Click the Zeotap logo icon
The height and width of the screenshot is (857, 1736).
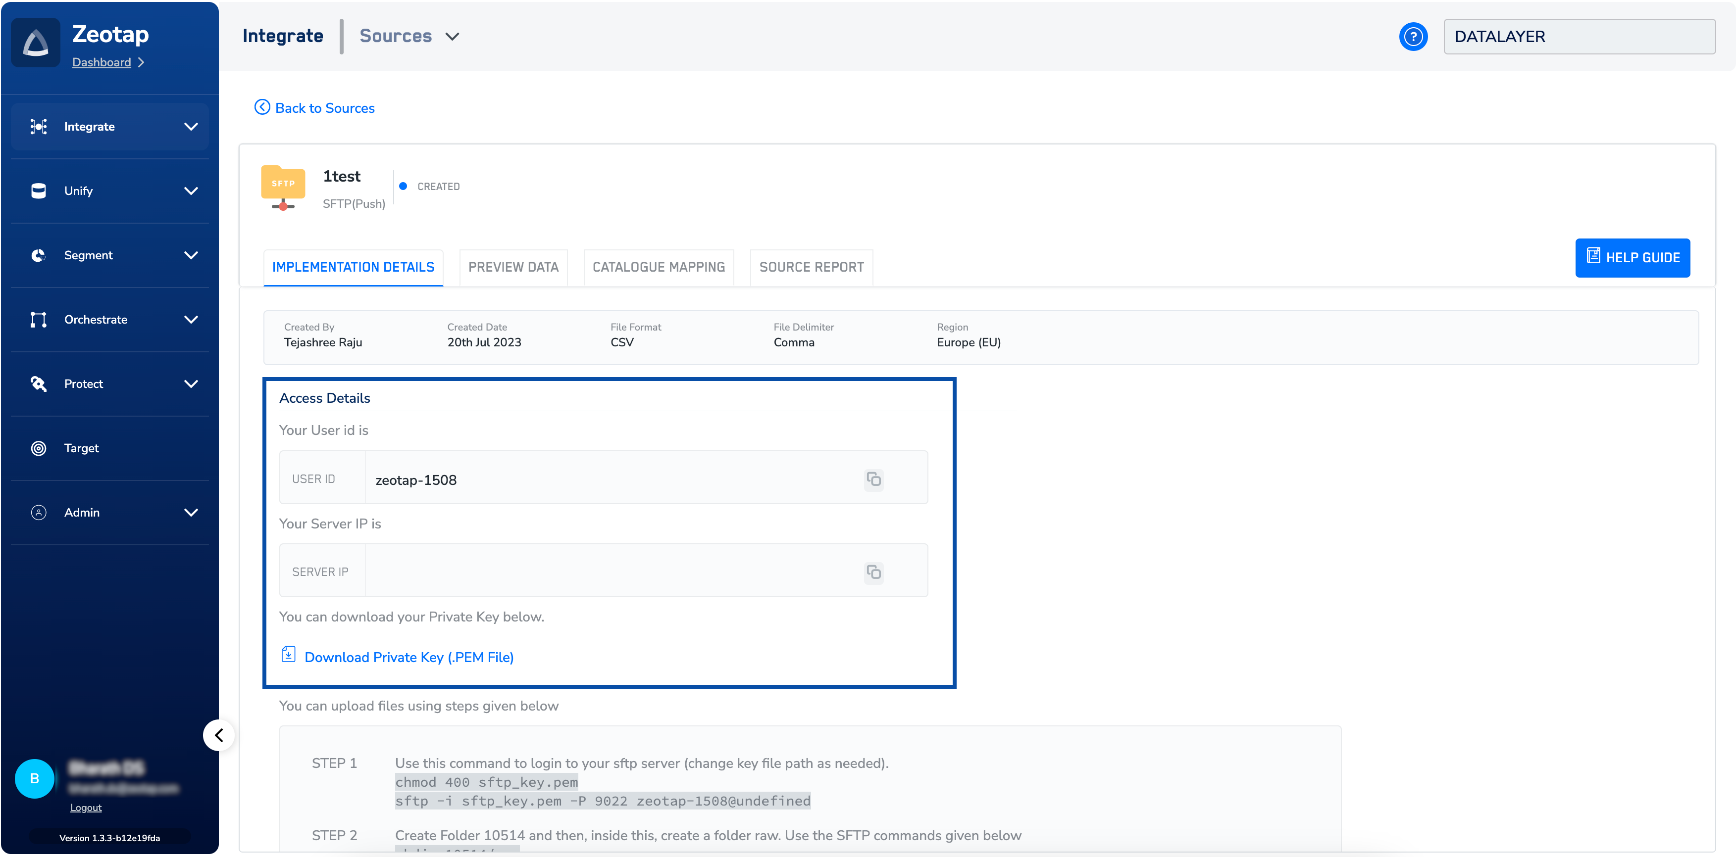click(36, 43)
